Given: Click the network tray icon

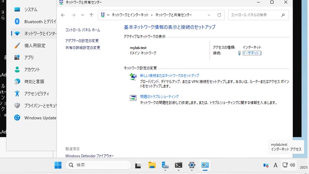Looking at the screenshot, I should [285, 165].
